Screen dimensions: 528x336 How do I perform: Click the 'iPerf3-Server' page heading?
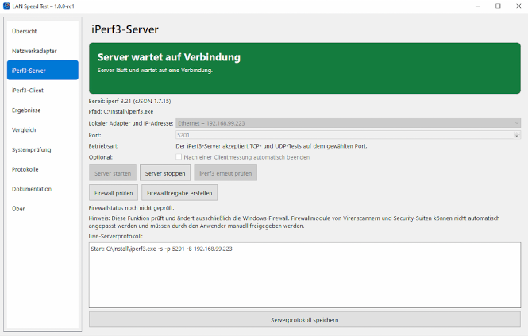click(125, 29)
